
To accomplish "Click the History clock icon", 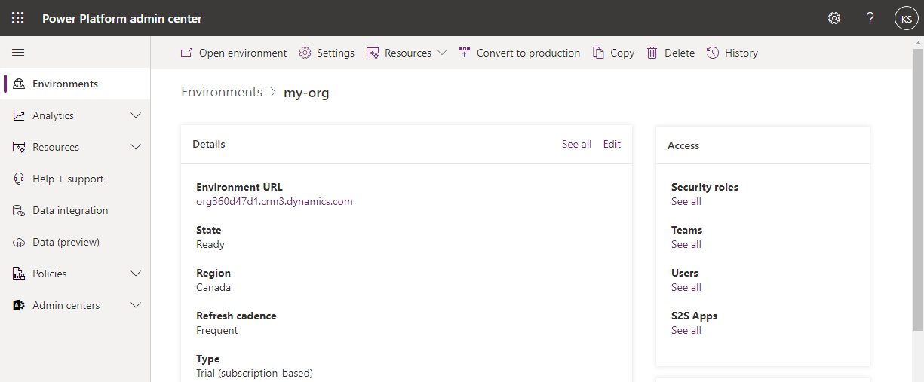I will tap(713, 53).
